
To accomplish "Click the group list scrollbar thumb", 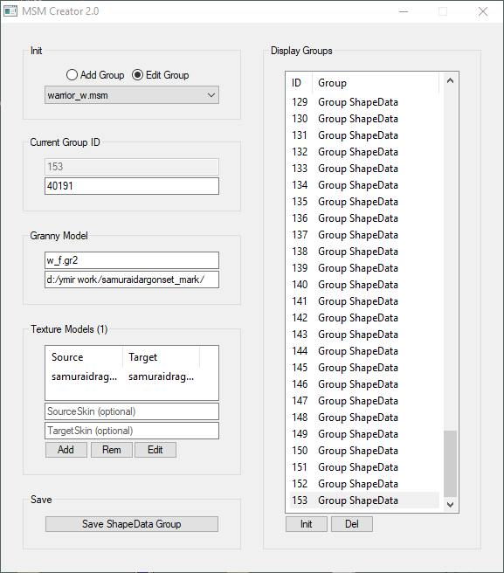I will tap(450, 464).
